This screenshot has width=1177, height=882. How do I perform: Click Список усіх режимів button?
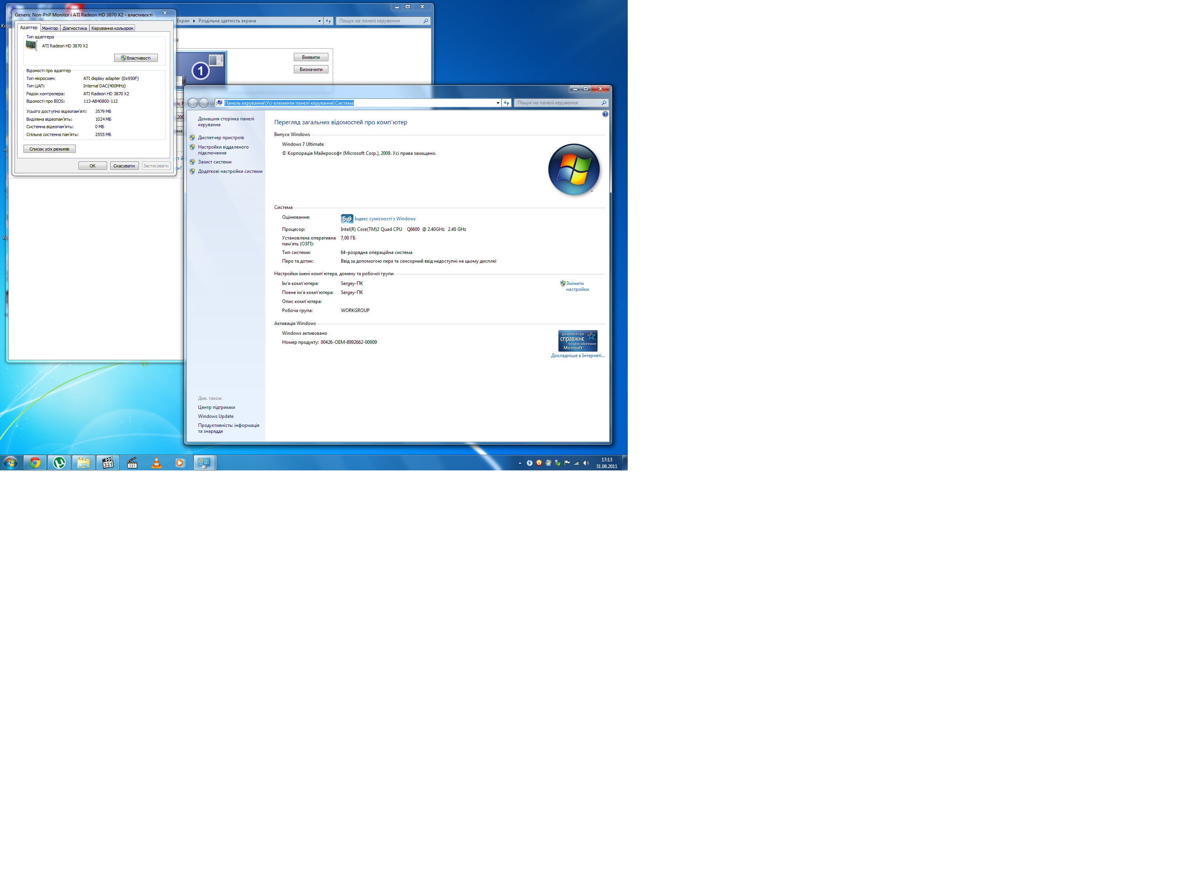pos(49,149)
